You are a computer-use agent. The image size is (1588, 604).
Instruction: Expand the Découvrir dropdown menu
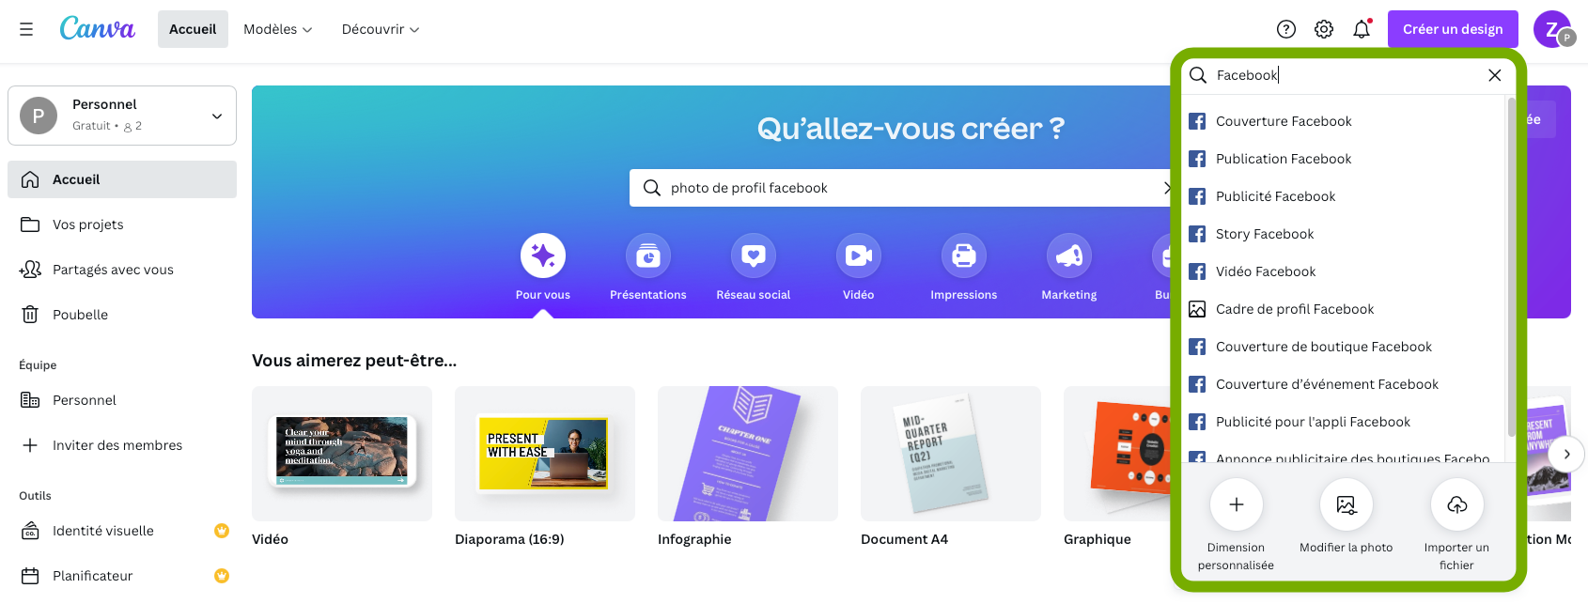click(x=381, y=29)
